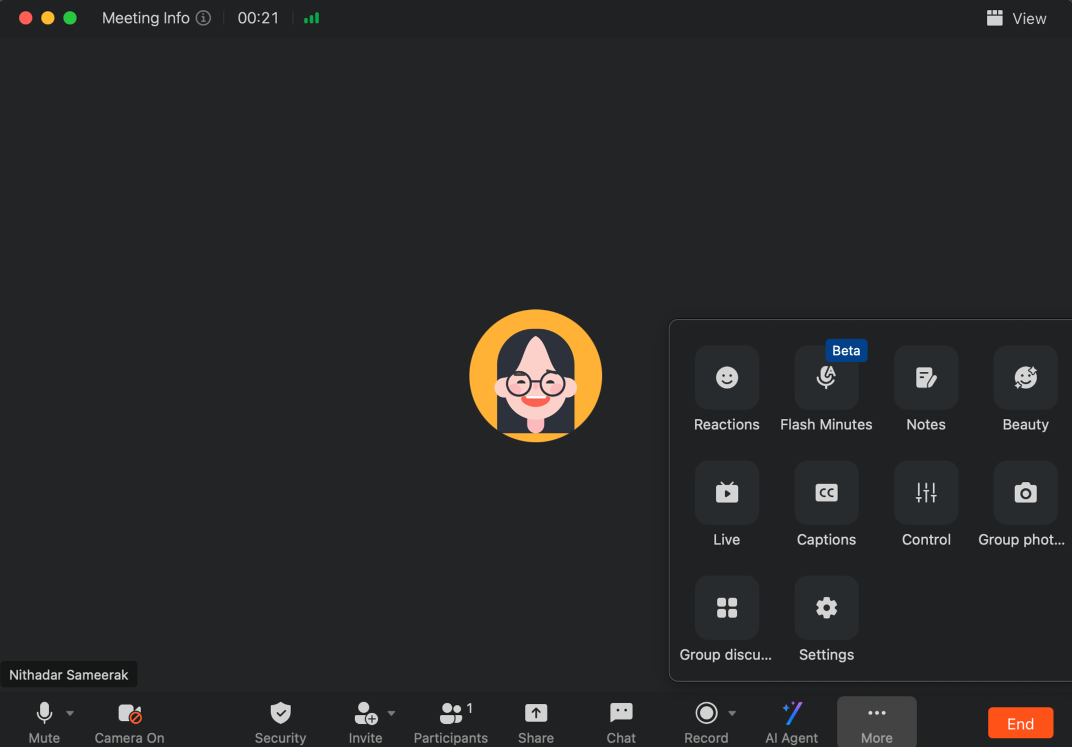1072x747 pixels.
Task: Expand Record options arrow
Action: pyautogui.click(x=732, y=713)
